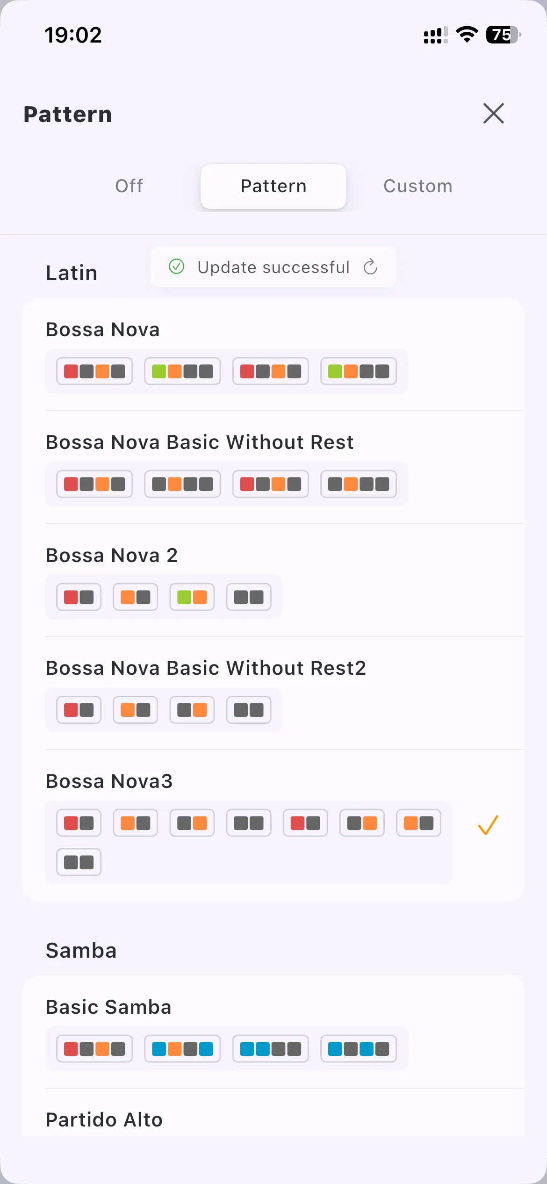547x1184 pixels.
Task: Select Bossa Nova Basic Without Rest2 title
Action: pos(206,668)
